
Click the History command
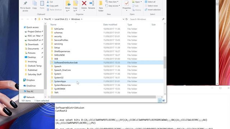coord(137,10)
